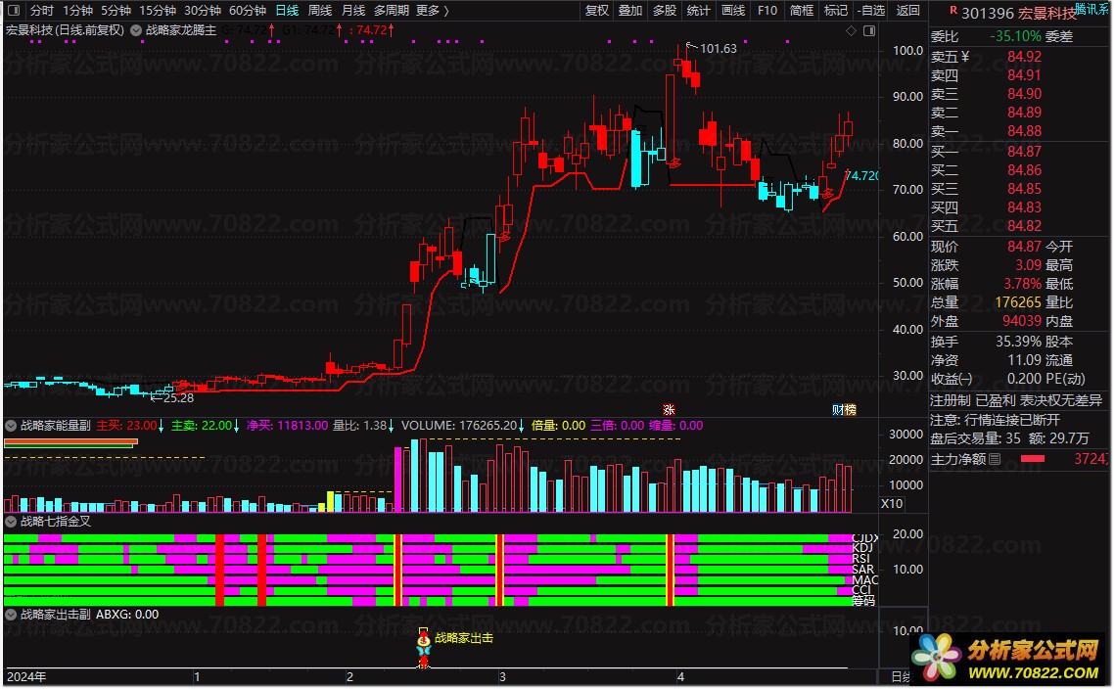Select the 30分钟 period

pos(202,11)
